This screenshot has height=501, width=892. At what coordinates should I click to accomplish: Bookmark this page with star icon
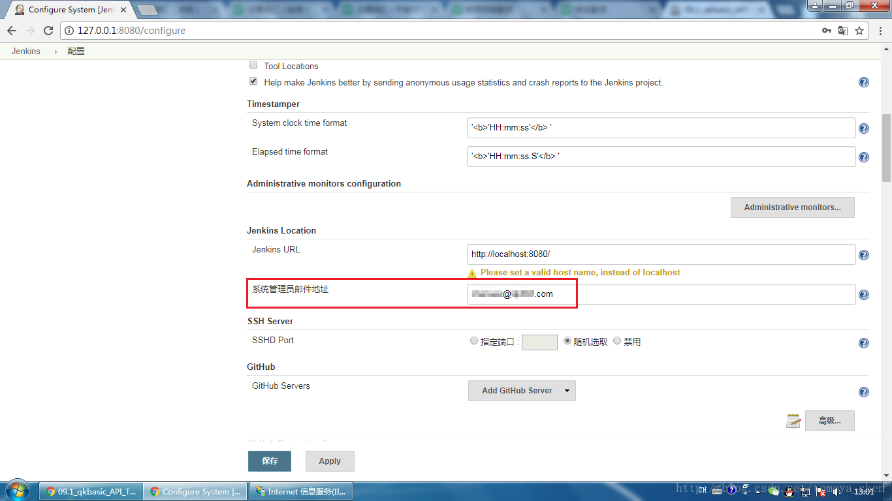pyautogui.click(x=859, y=31)
